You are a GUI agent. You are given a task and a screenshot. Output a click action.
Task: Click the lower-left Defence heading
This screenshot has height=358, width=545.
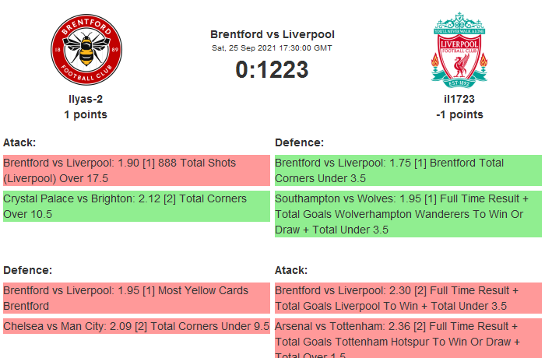pyautogui.click(x=27, y=270)
